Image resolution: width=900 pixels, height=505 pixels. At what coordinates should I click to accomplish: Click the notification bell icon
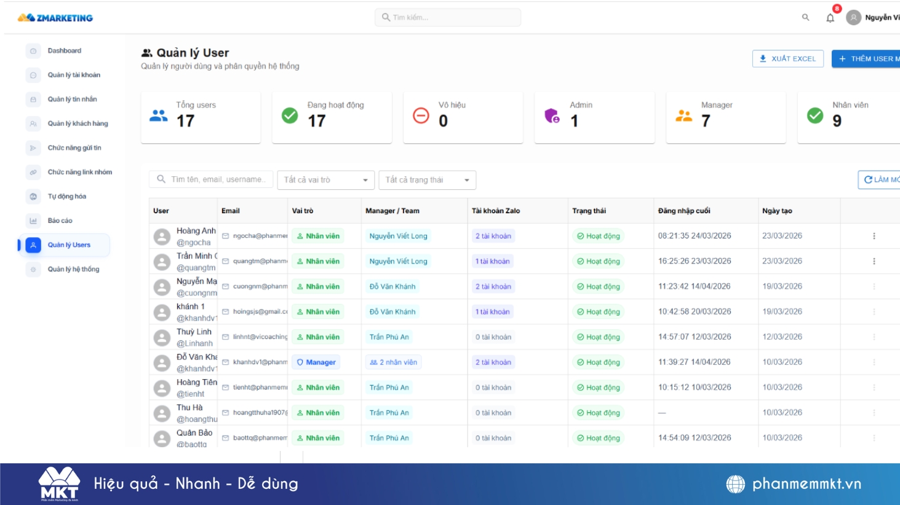tap(830, 18)
